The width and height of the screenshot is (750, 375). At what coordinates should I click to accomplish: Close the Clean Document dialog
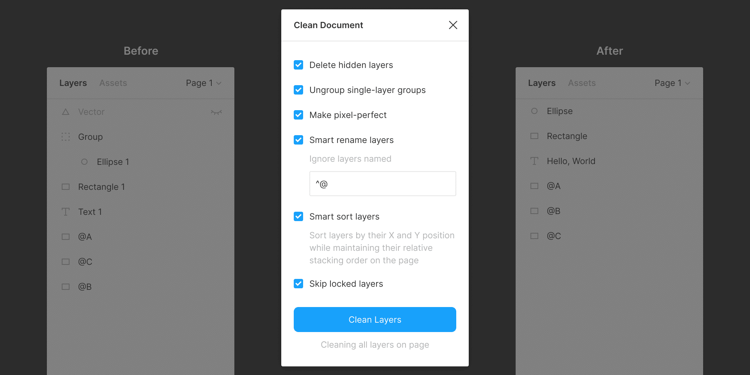pos(453,25)
